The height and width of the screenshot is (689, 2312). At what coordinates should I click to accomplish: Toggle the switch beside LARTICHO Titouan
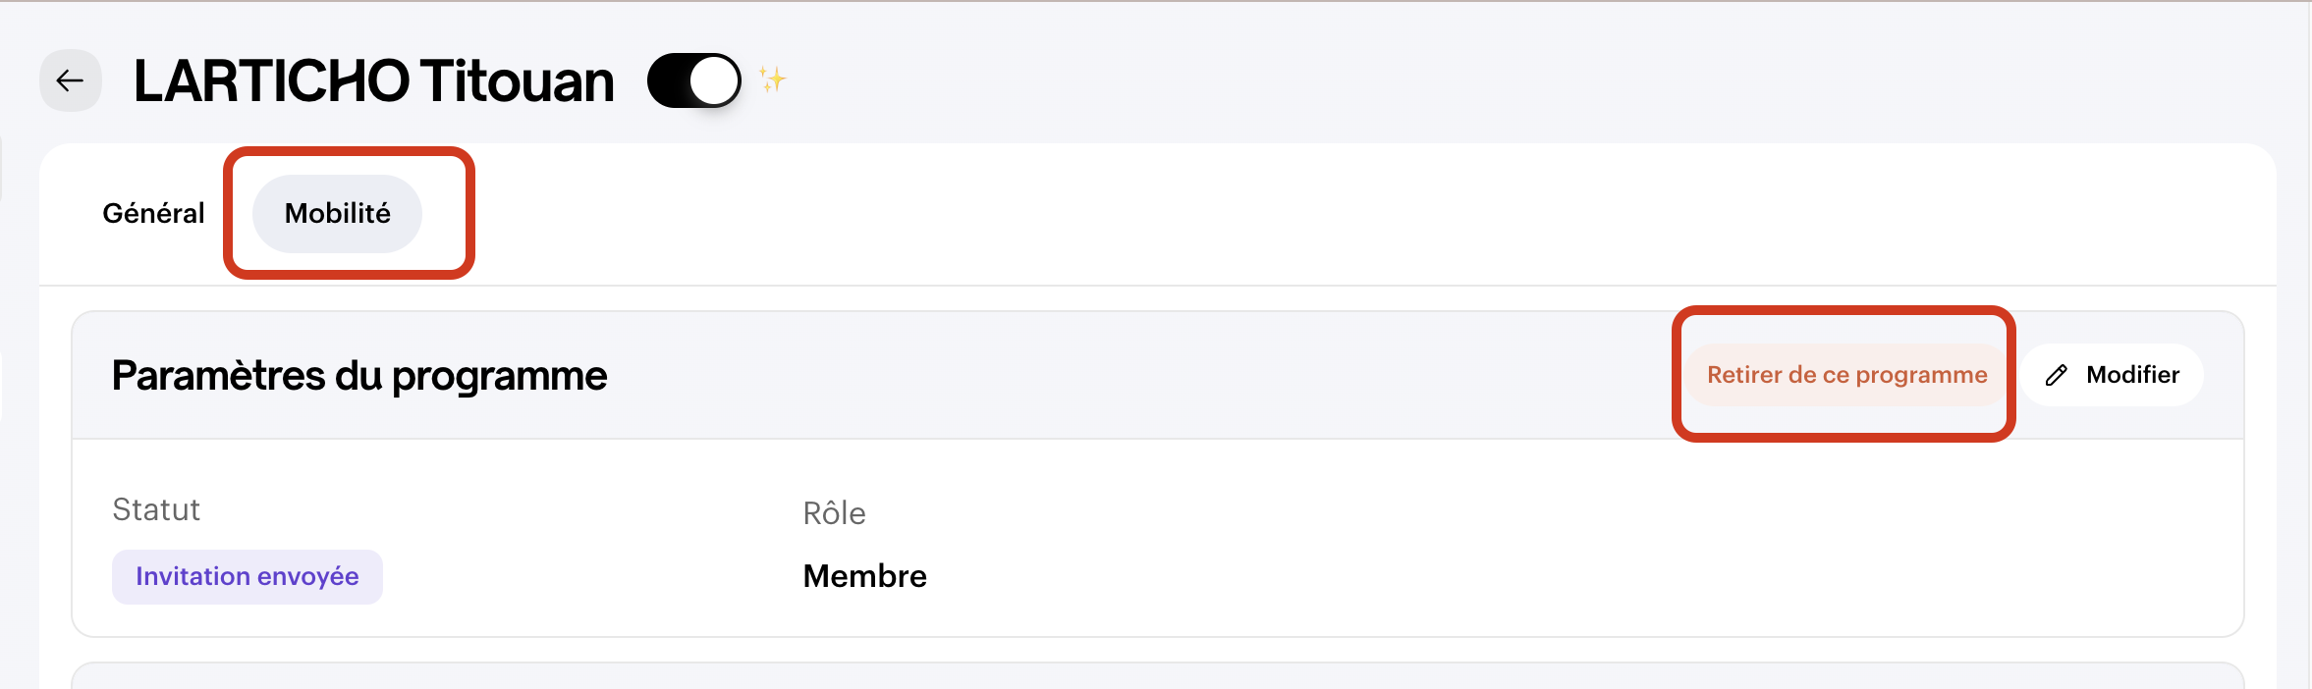coord(694,80)
